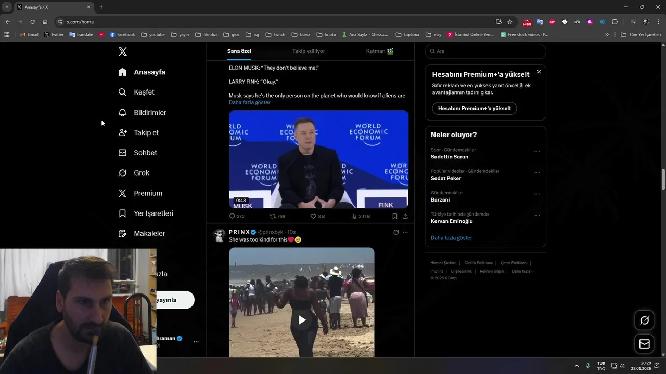
Task: Open floating messages envelope button
Action: coord(644,344)
